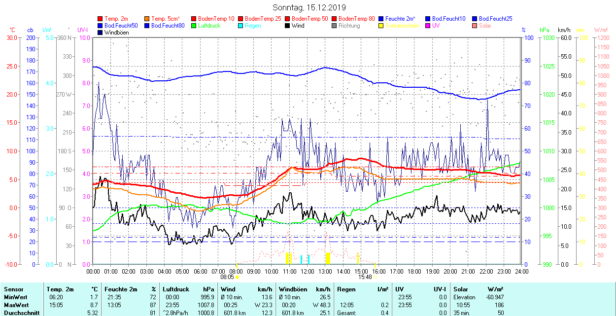The width and height of the screenshot is (616, 316).
Task: Click the magenta UV legend swatch
Action: click(x=428, y=26)
